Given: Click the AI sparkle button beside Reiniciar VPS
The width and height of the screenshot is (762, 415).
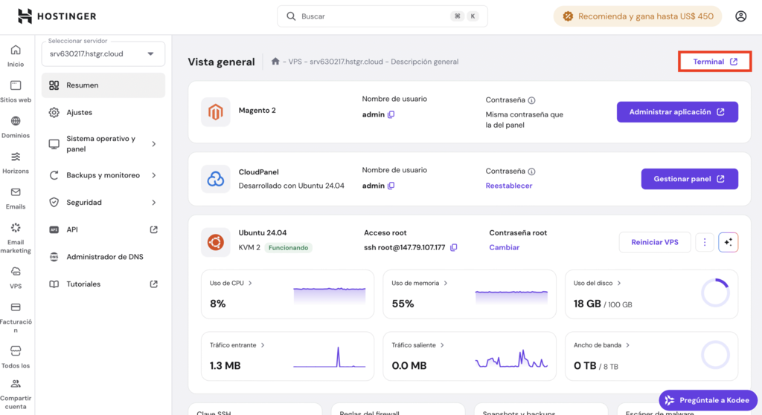Looking at the screenshot, I should [x=728, y=242].
